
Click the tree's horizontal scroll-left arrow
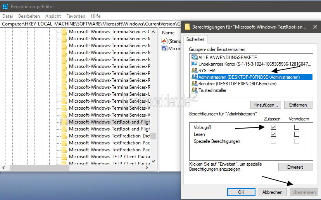click(3, 168)
